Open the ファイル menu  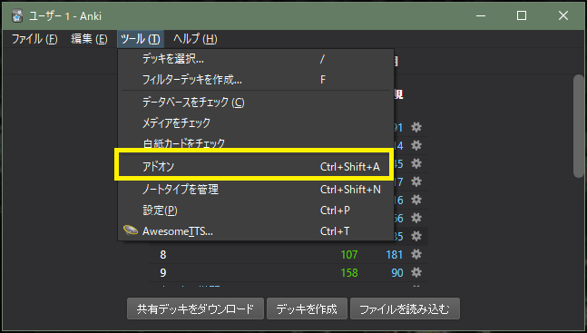click(34, 39)
